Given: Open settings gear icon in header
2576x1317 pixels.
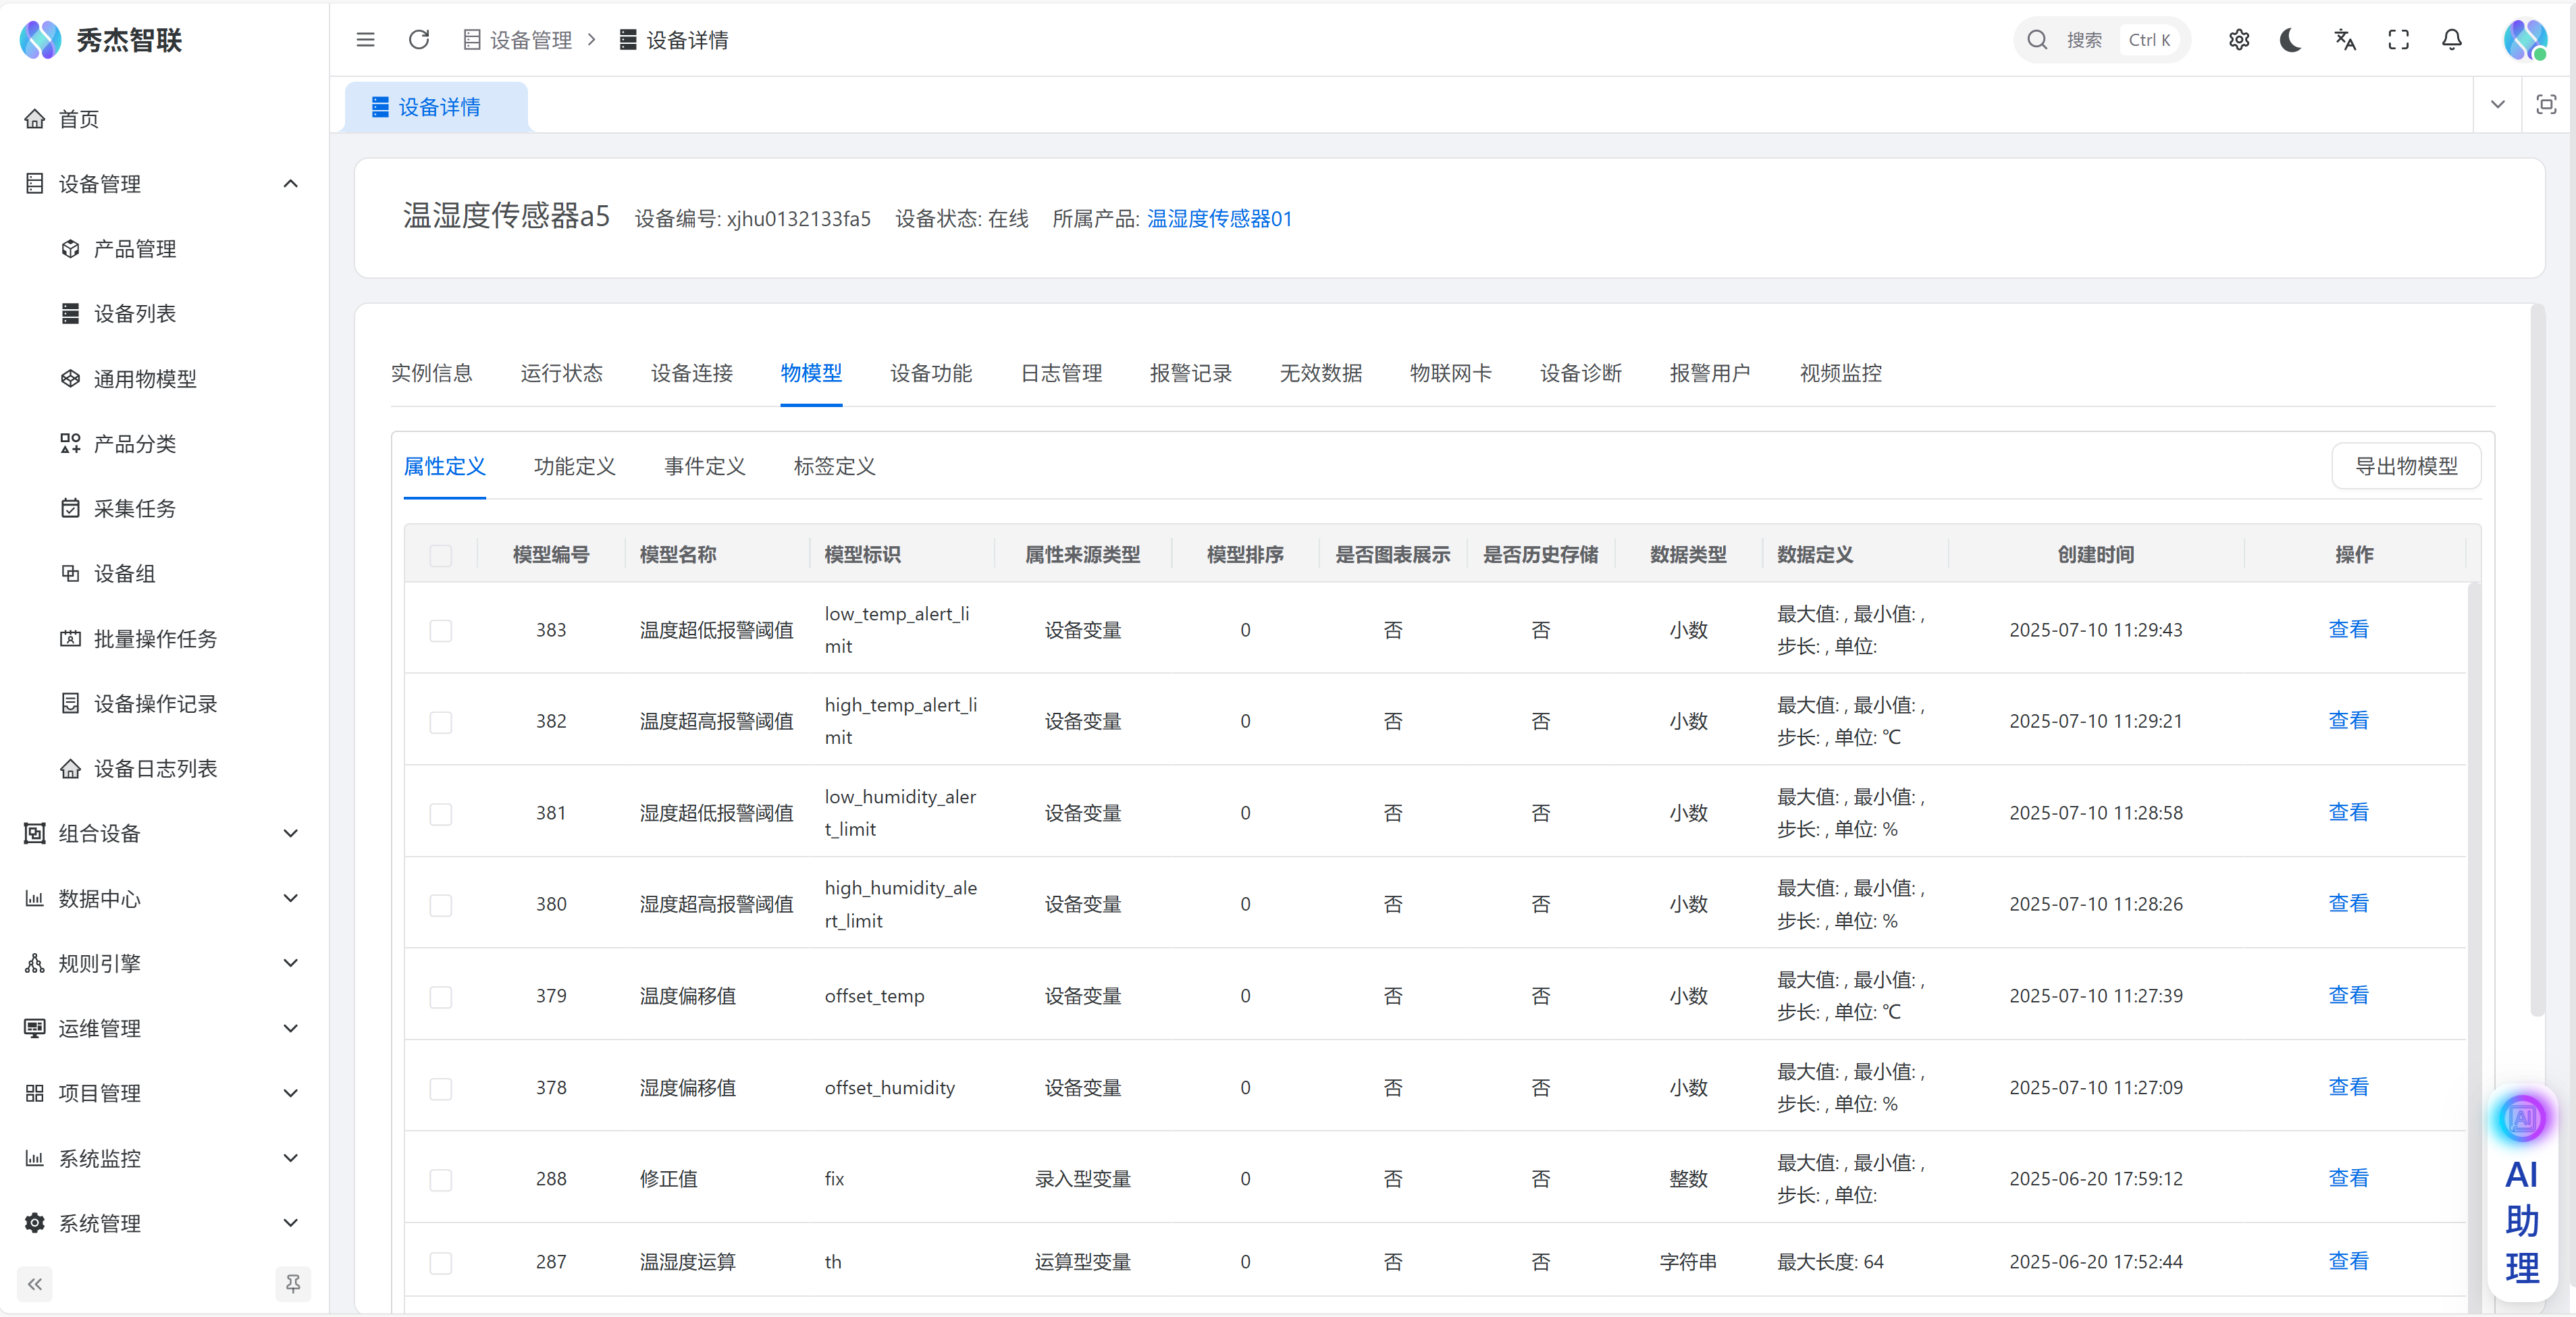Looking at the screenshot, I should click(2238, 40).
